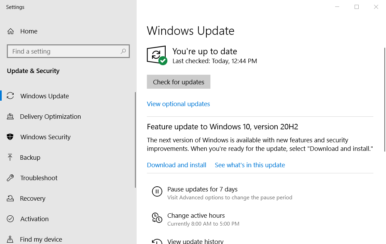Viewport: 386px width, 244px height.
Task: Click the Recovery icon in sidebar
Action: click(10, 198)
